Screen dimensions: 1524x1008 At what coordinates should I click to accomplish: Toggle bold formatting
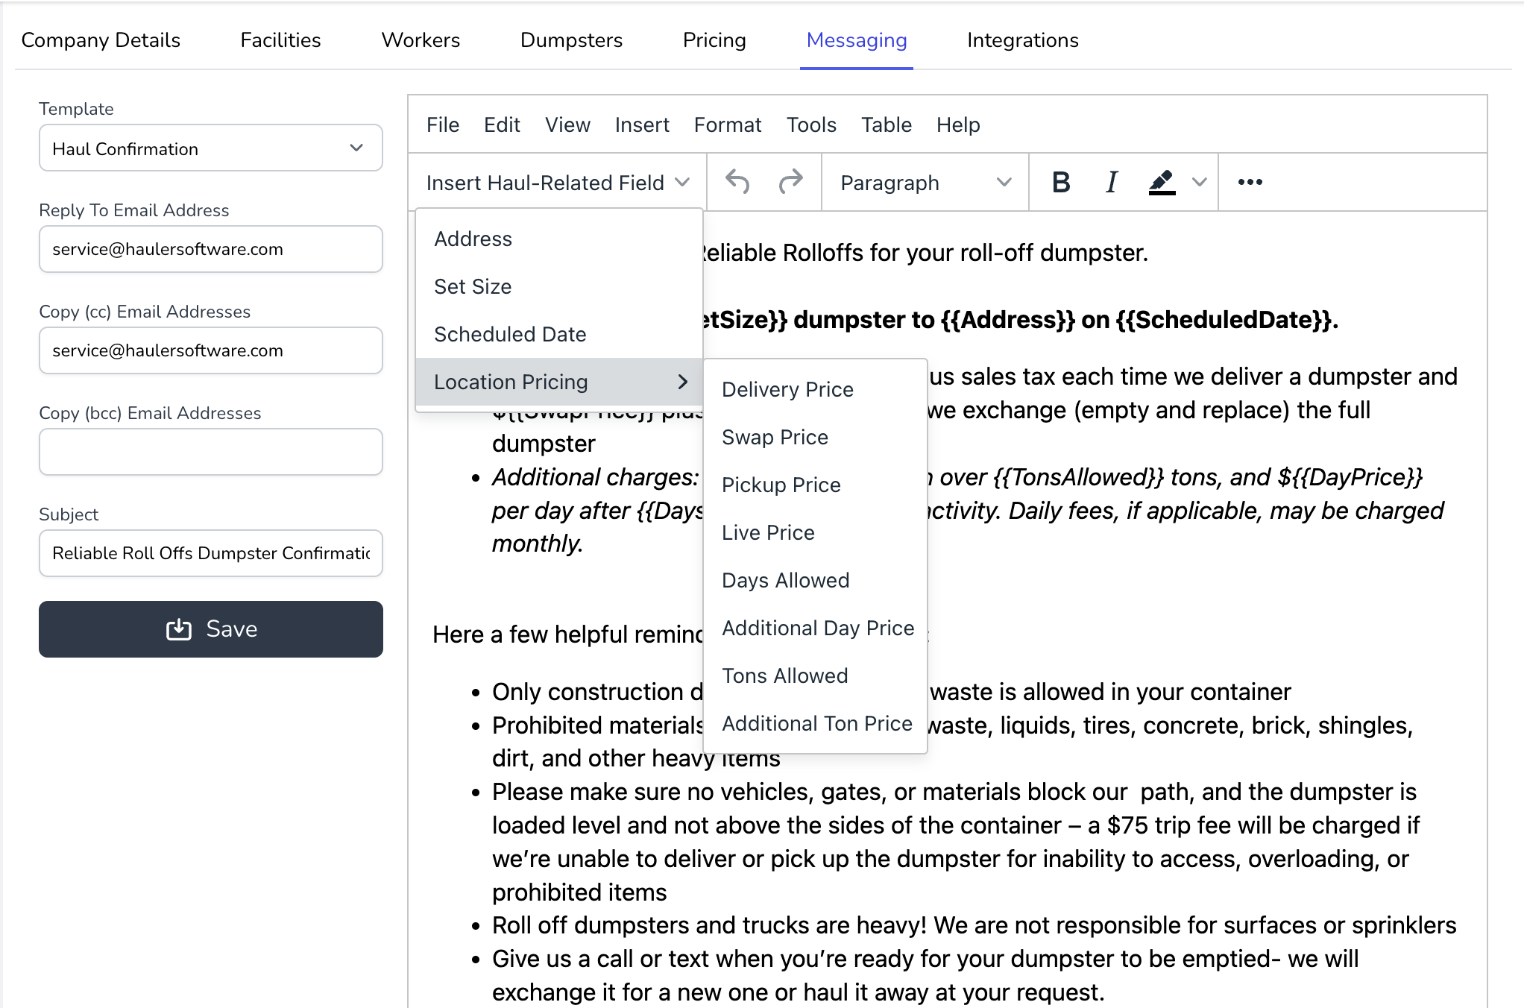(x=1061, y=182)
